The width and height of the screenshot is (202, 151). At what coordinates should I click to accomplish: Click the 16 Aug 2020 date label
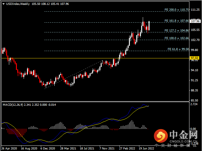tap(29, 149)
